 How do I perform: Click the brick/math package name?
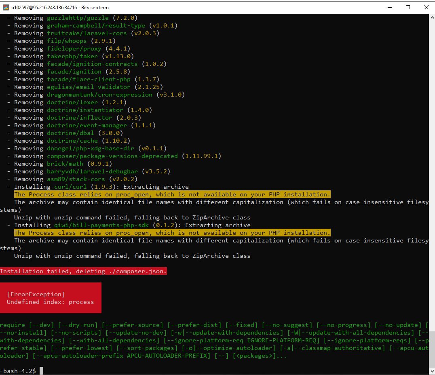(65, 164)
